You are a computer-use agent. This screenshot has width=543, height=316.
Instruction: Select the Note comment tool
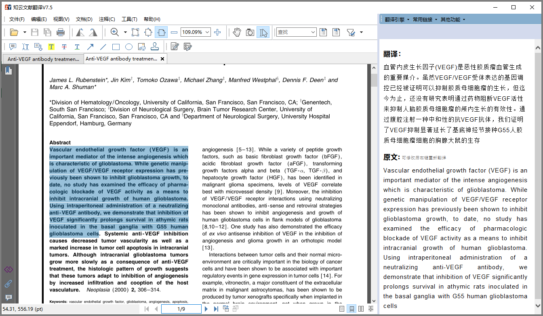(x=13, y=47)
